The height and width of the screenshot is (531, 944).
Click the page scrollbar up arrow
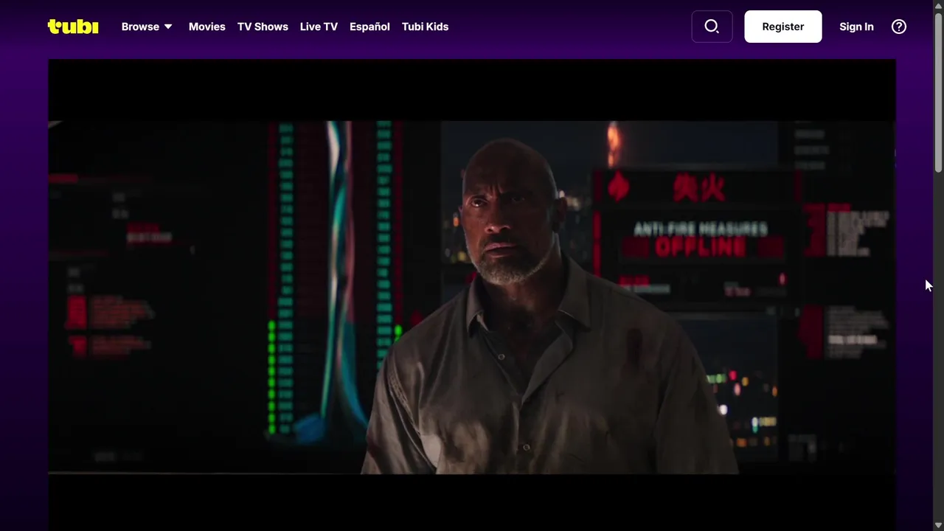938,6
